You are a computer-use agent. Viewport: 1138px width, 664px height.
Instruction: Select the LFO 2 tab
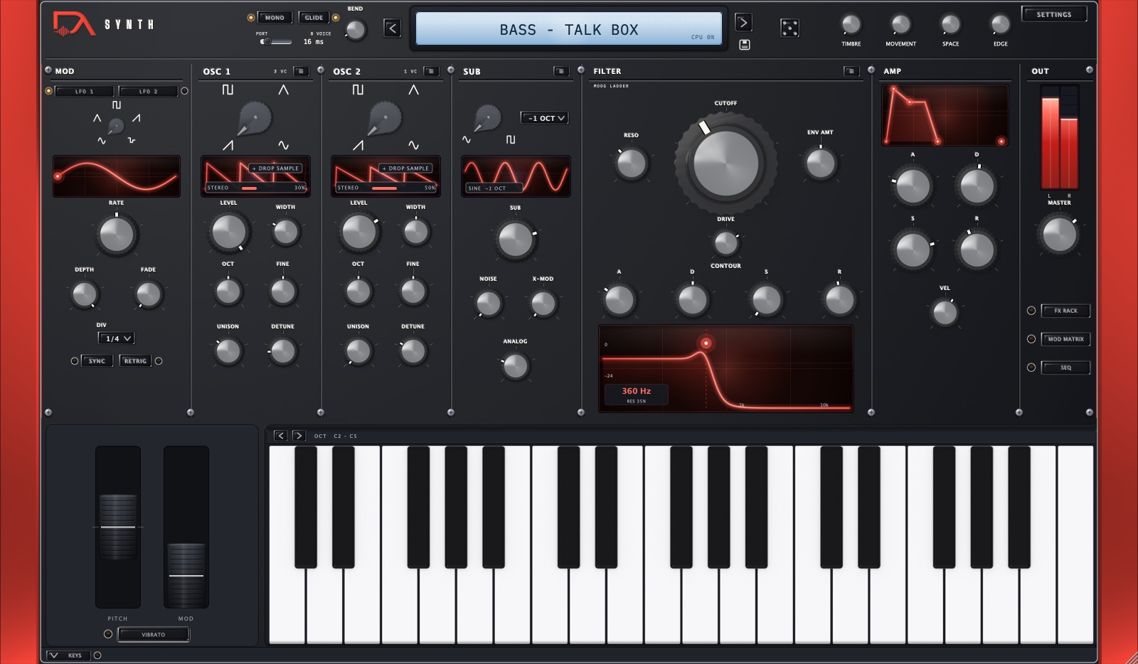coord(148,91)
